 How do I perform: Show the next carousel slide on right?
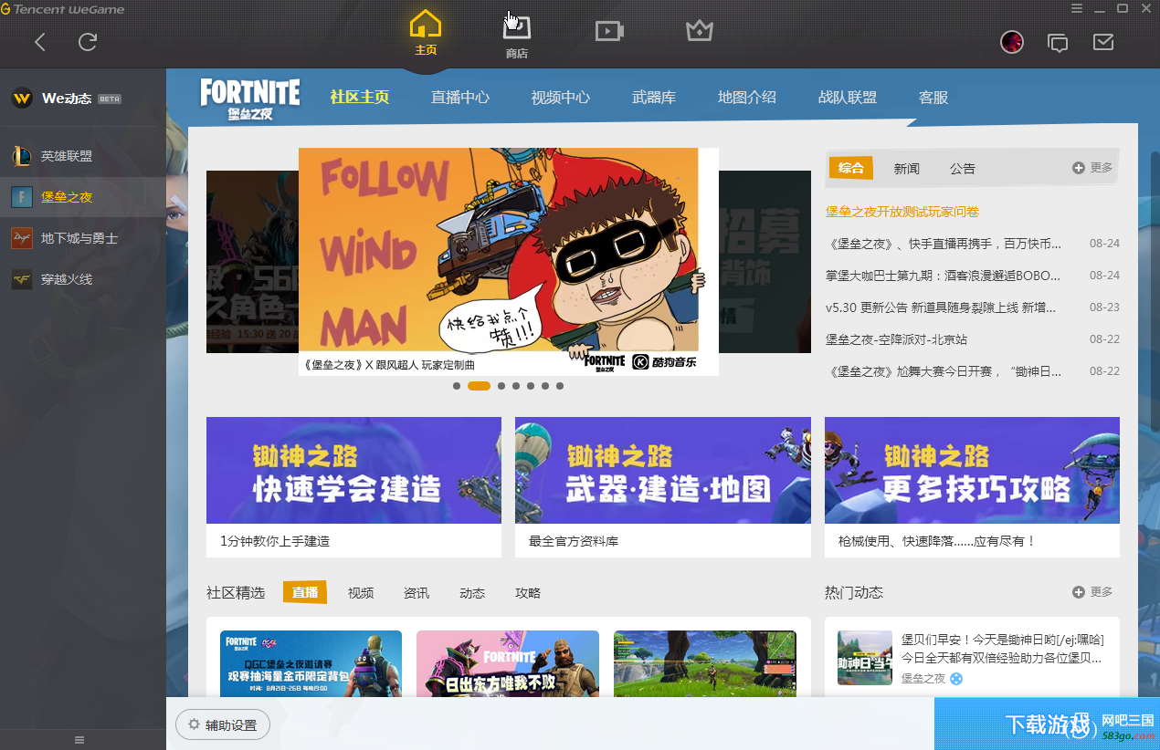[x=765, y=262]
